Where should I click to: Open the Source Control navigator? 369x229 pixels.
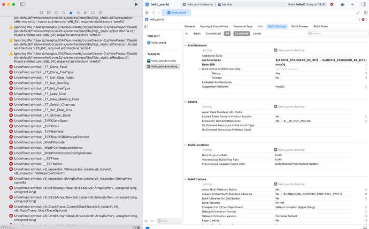[x=49, y=13]
